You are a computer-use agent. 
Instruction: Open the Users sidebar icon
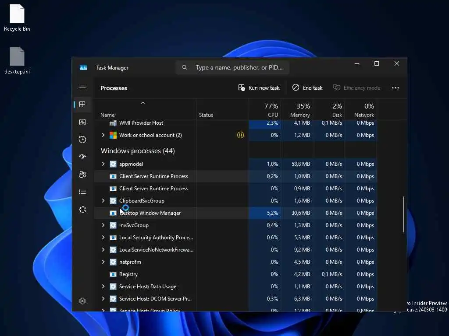pyautogui.click(x=82, y=174)
